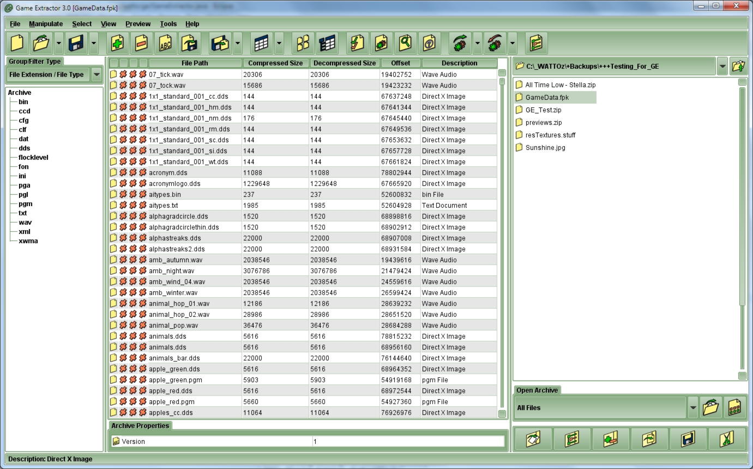Screen dimensions: 753x469
Task: Sort by the Description column header
Action: coord(459,63)
